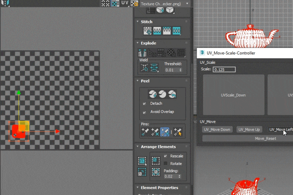Click the second Stitch icon, half teal
The width and height of the screenshot is (293, 195).
click(x=157, y=30)
